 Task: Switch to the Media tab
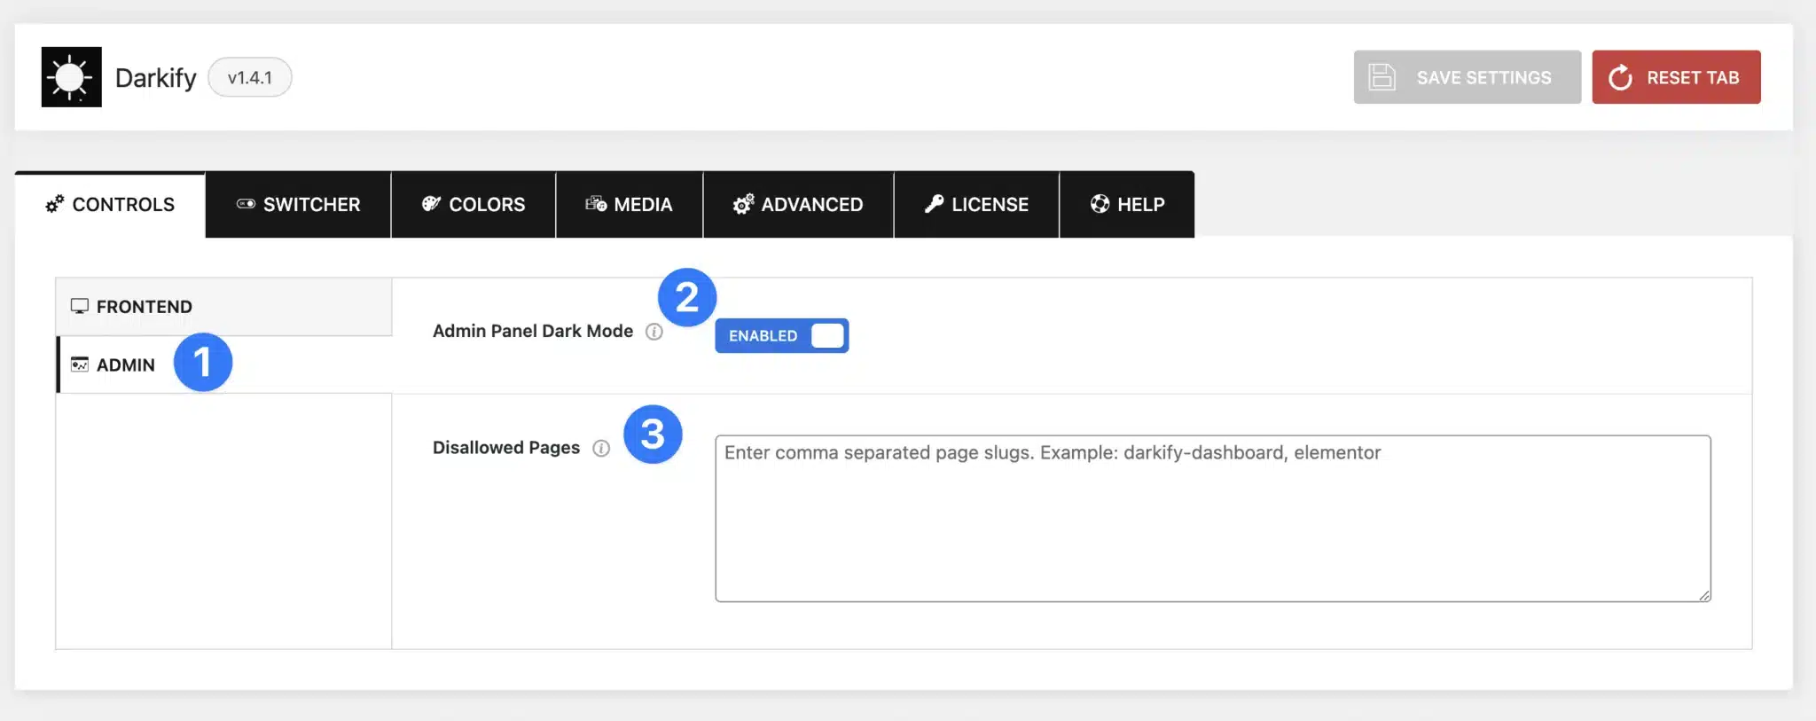pos(629,205)
